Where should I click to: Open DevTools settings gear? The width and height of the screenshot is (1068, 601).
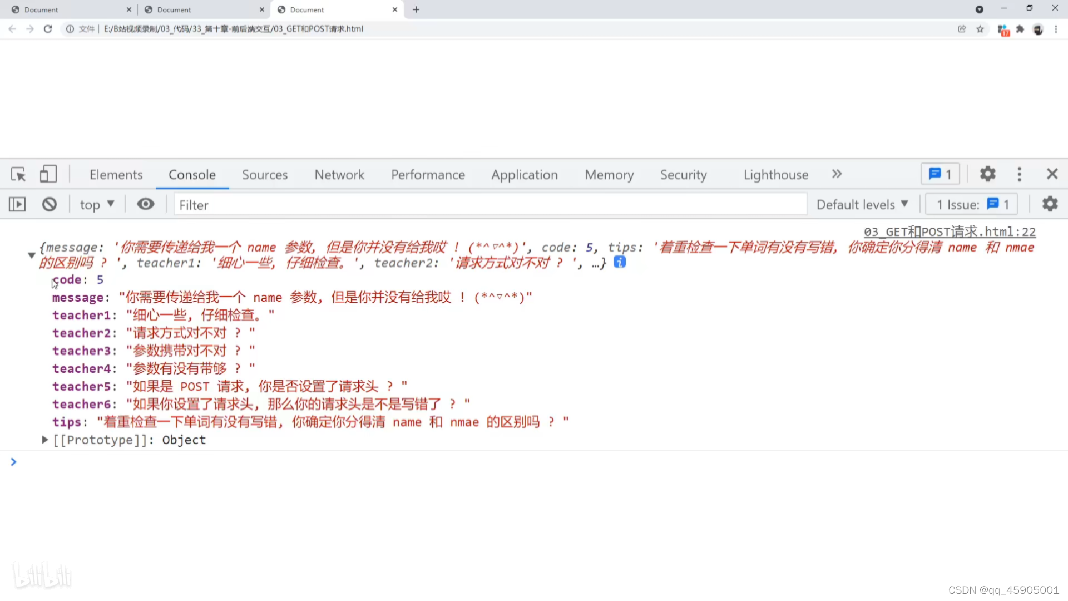pos(988,174)
